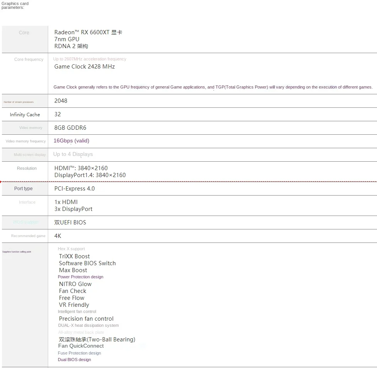Select the 'Free Flow' feature

(x=72, y=298)
